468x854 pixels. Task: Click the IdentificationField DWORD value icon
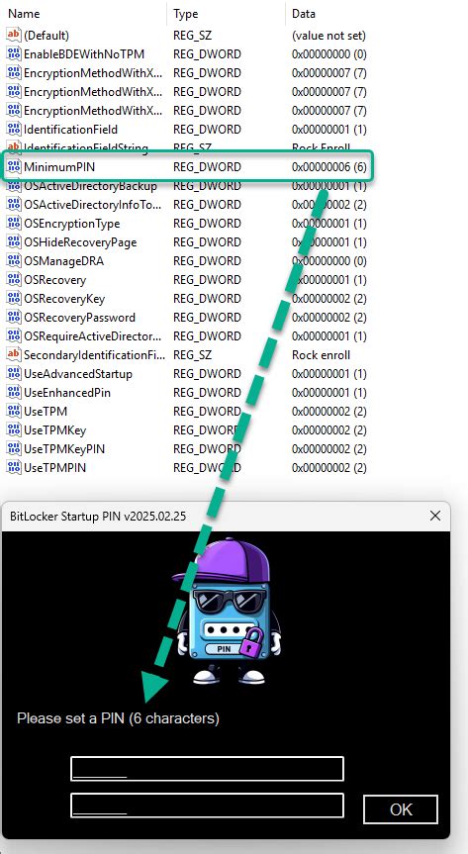14,129
